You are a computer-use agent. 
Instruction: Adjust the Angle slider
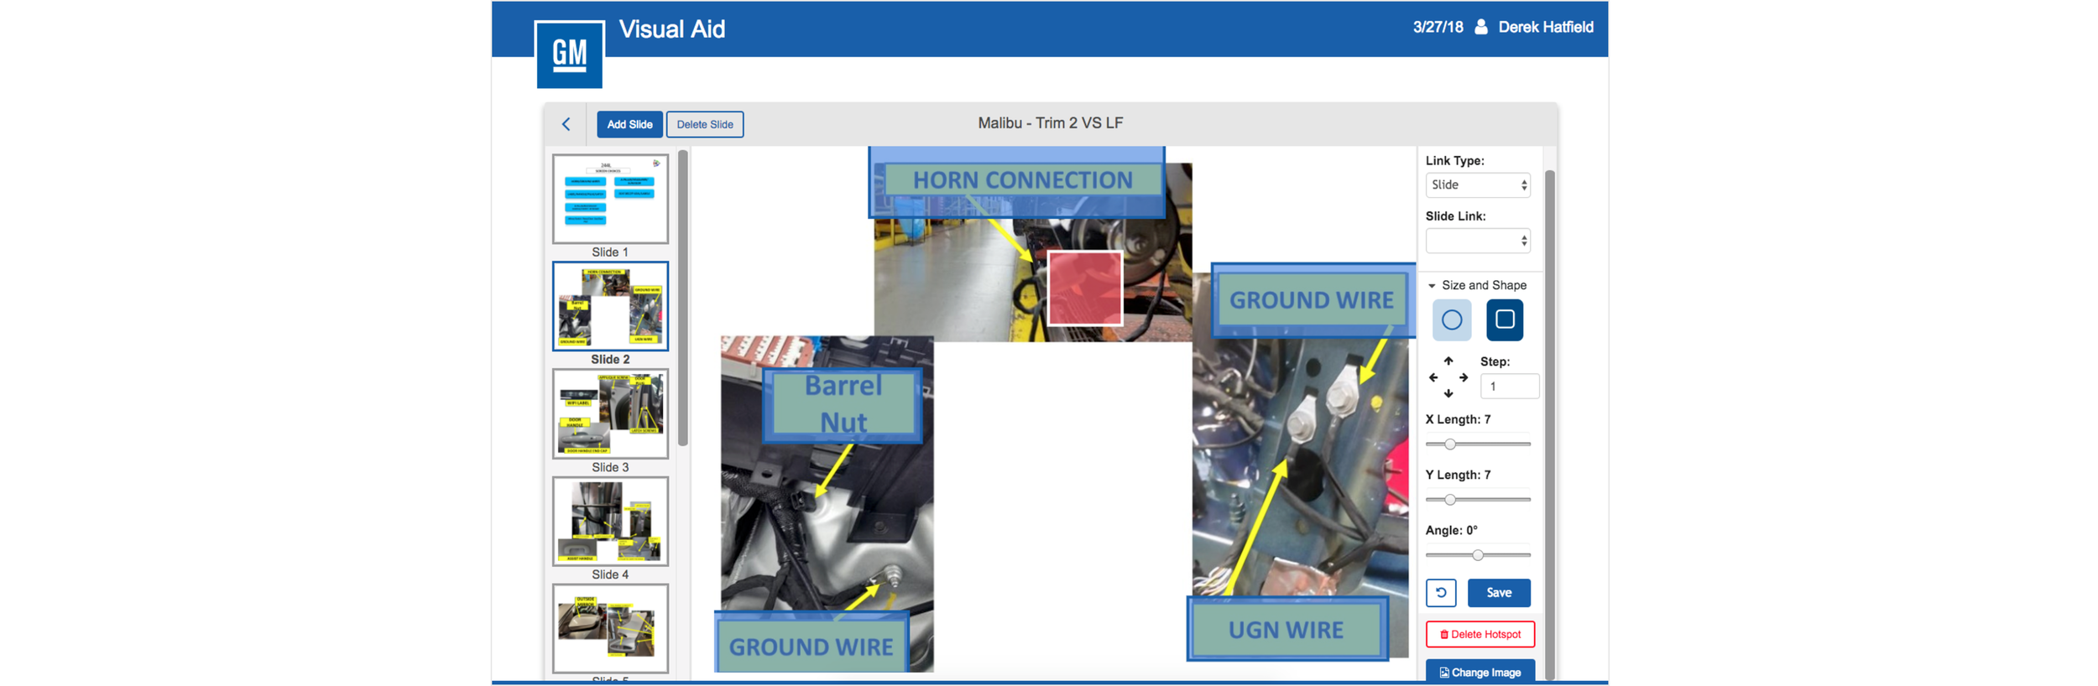click(1478, 555)
